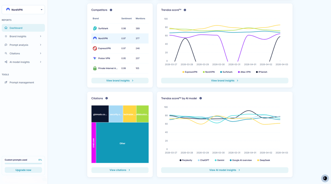Click Trendos score by AI model info icon
Image resolution: width=331 pixels, height=184 pixels.
(200, 98)
